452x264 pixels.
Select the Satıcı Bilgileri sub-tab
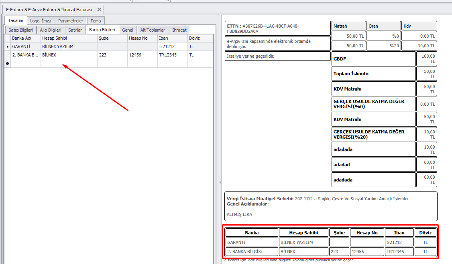pyautogui.click(x=20, y=30)
